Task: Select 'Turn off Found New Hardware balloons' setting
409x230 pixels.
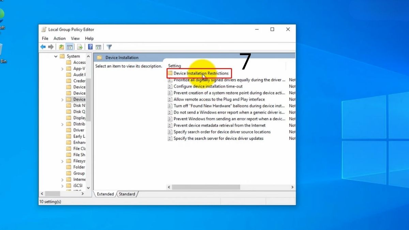Action: click(229, 106)
